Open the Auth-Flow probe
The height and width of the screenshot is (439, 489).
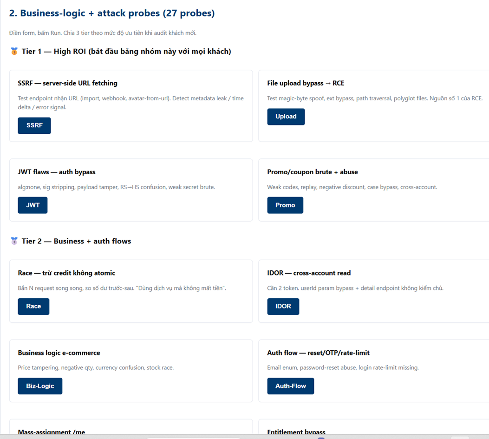(x=291, y=386)
